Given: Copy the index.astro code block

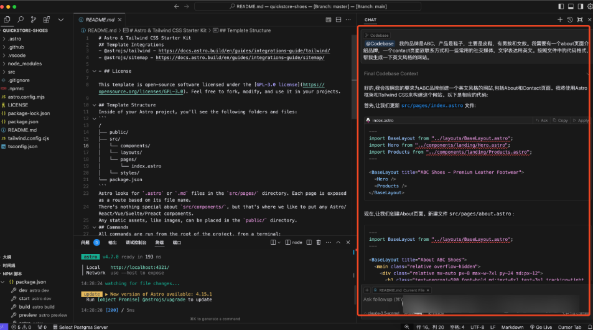Looking at the screenshot, I should tap(561, 120).
